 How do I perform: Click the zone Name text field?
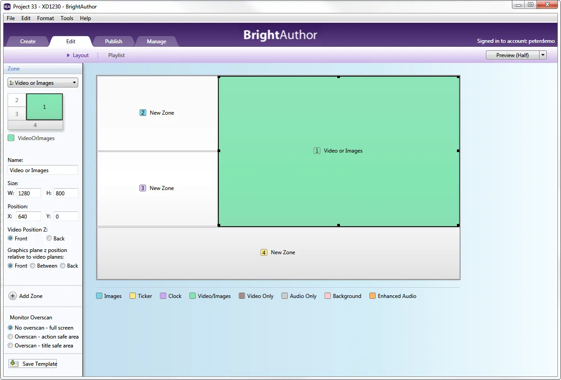point(43,170)
